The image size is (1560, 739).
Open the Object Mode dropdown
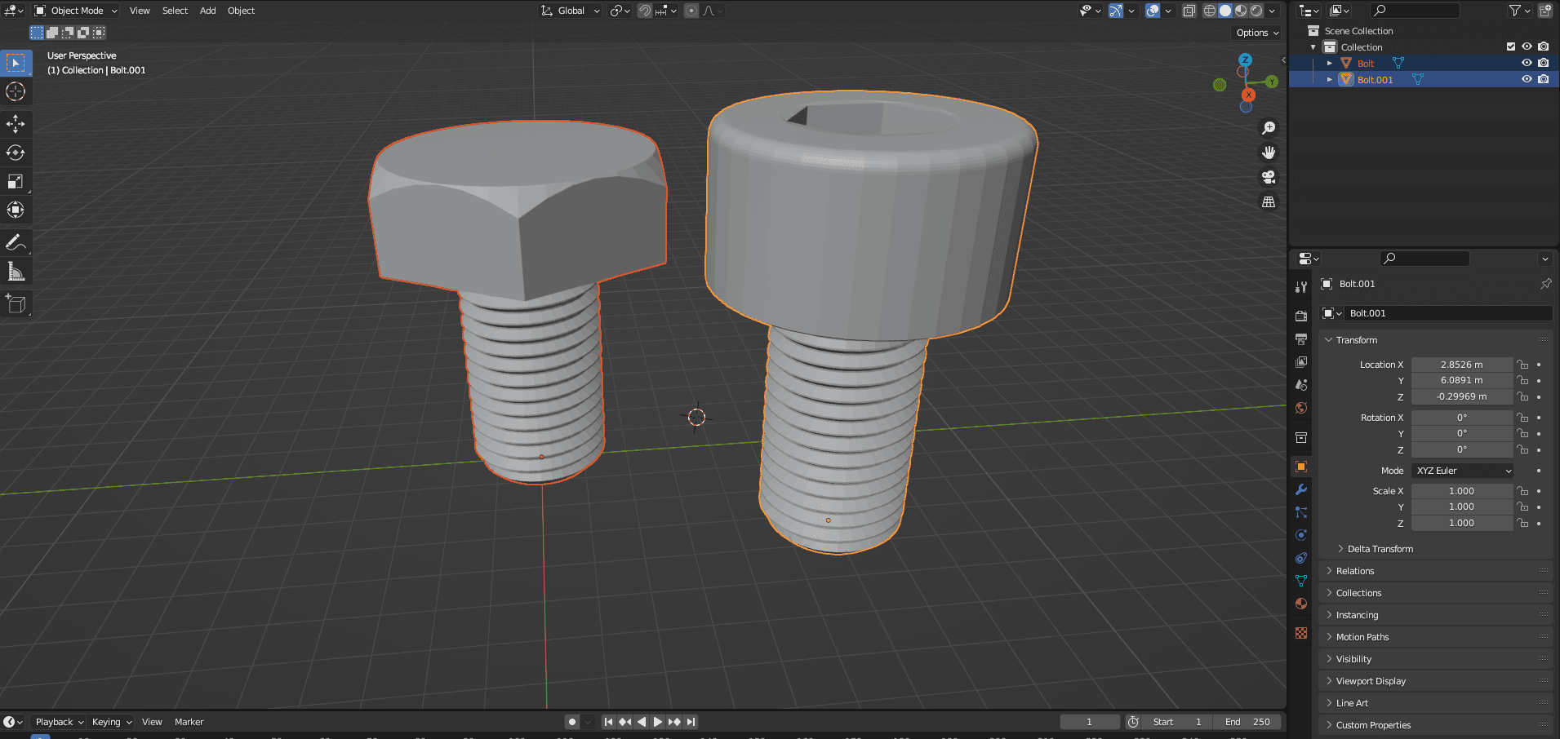(76, 11)
